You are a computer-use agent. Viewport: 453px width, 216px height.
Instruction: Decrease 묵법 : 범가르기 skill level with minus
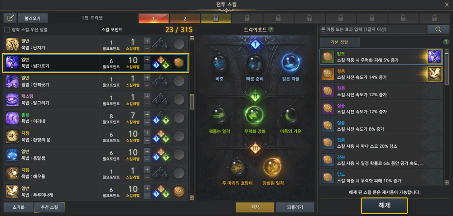click(x=147, y=66)
